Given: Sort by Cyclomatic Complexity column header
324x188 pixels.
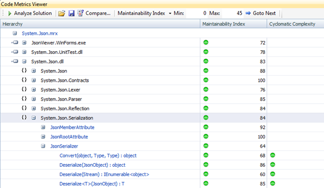Looking at the screenshot, I should (x=295, y=24).
